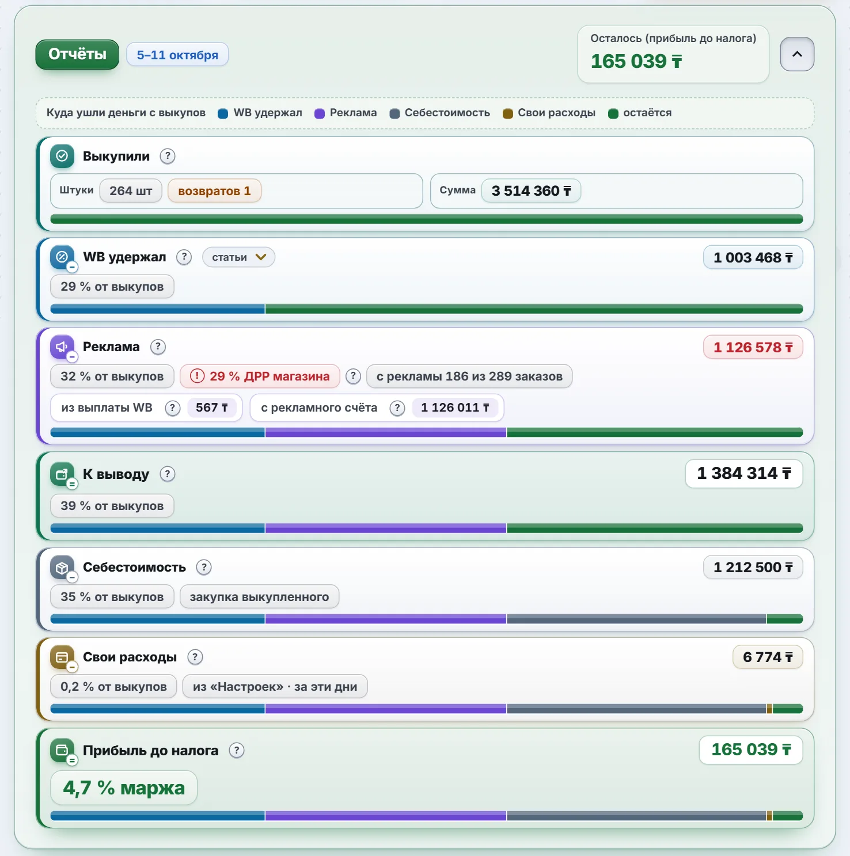Screen dimensions: 850x856
Task: Click the green остаётся legend dot
Action: [613, 113]
